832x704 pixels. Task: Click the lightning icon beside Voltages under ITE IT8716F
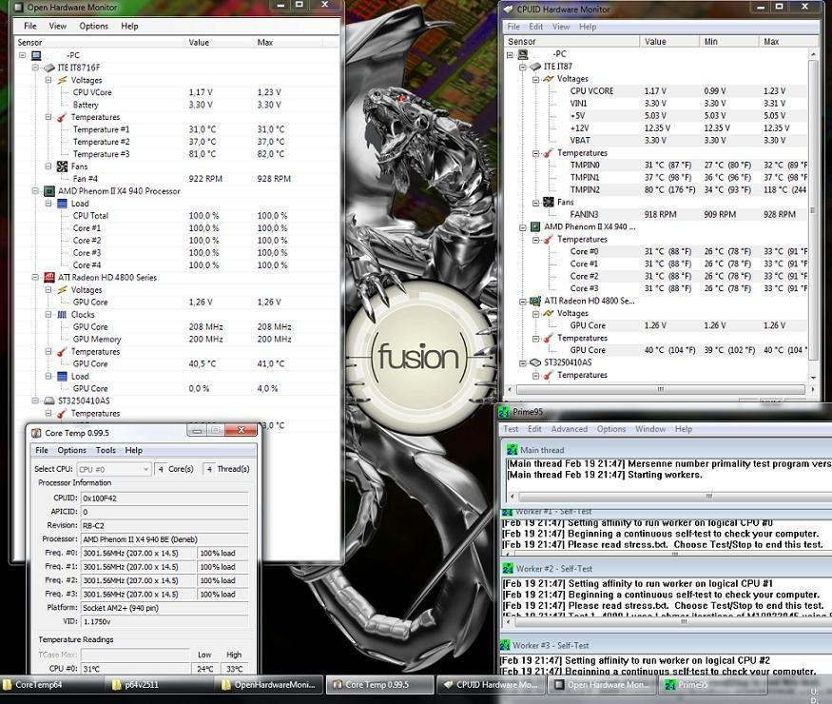pos(62,80)
